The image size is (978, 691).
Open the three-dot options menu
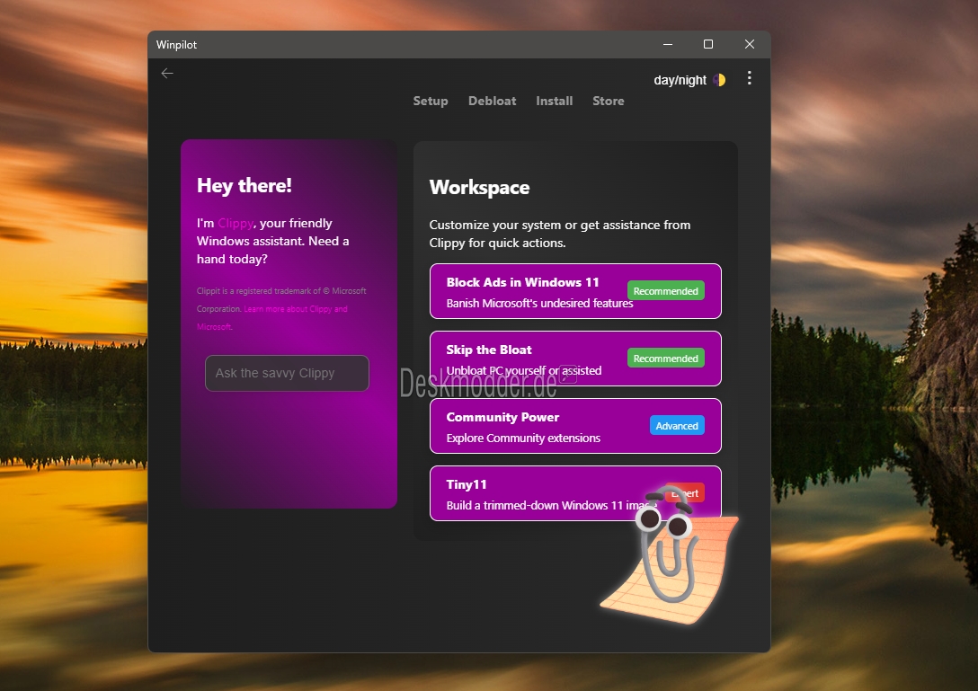pyautogui.click(x=749, y=78)
